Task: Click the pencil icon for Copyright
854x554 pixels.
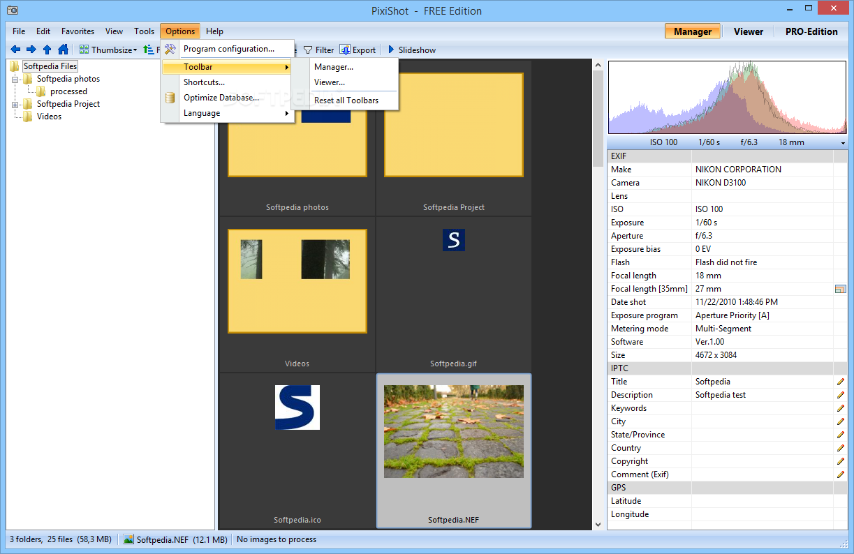Action: [x=841, y=461]
